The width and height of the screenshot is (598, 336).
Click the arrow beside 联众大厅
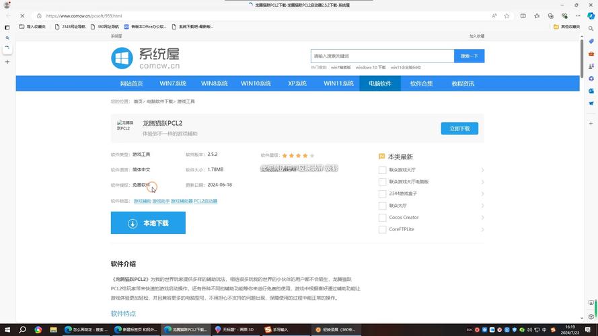click(x=482, y=206)
